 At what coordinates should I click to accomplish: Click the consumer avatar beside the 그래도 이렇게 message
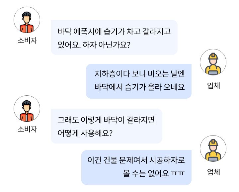click(x=27, y=109)
